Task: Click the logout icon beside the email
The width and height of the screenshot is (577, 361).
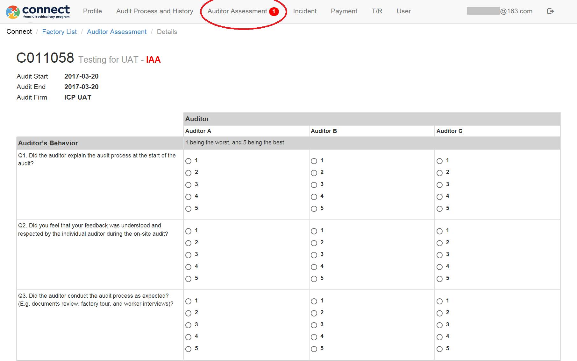Action: pos(550,11)
